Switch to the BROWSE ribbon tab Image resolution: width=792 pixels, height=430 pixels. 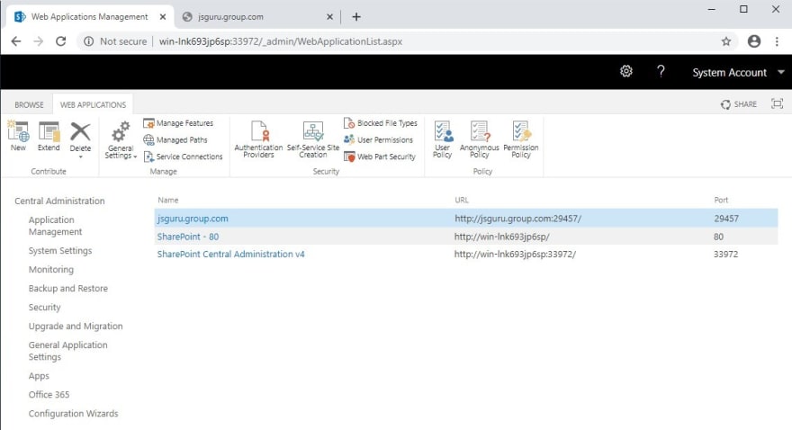pyautogui.click(x=29, y=105)
